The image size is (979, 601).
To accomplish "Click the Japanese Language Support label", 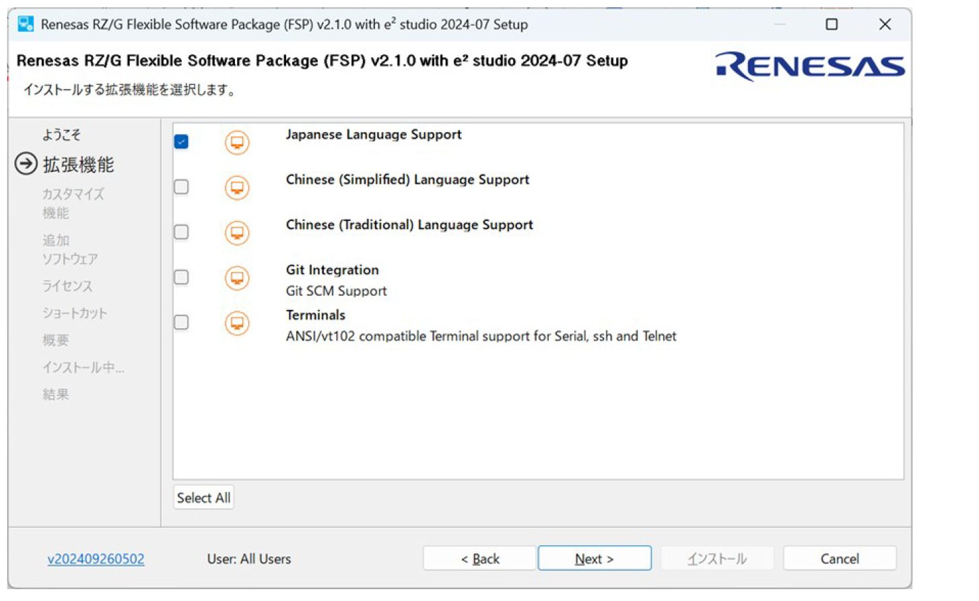I will 374,134.
